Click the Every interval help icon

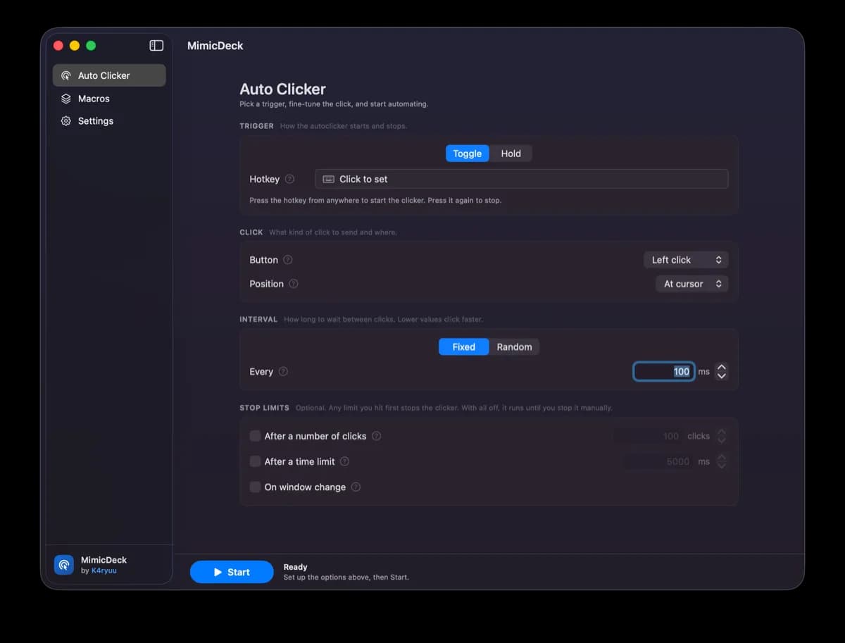point(283,372)
